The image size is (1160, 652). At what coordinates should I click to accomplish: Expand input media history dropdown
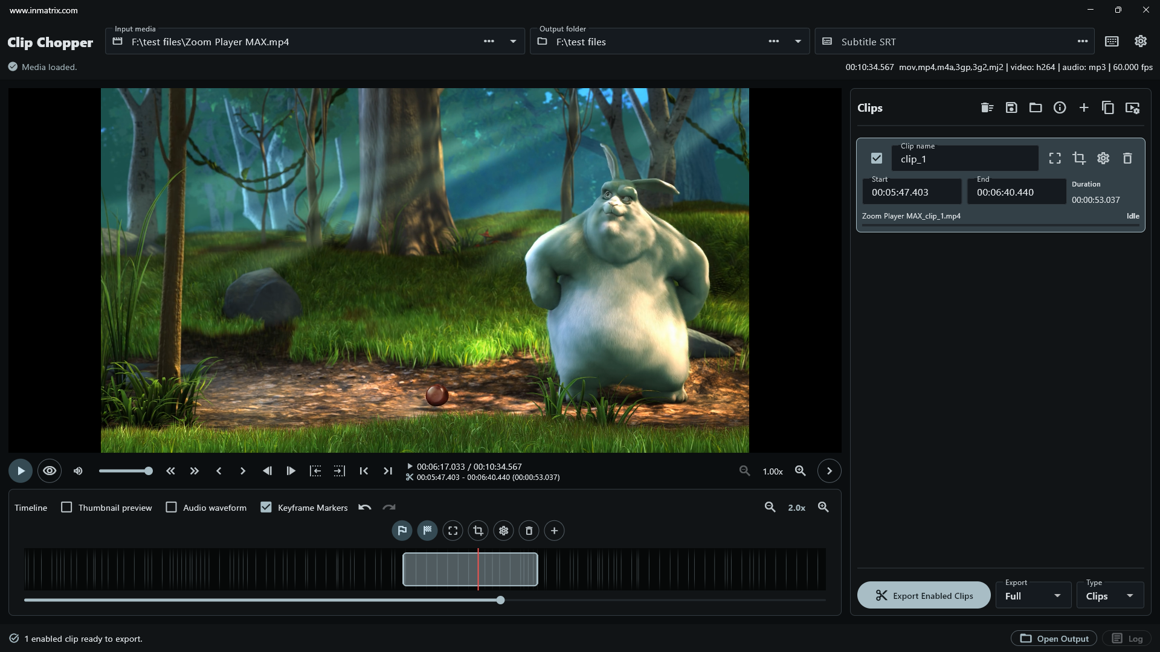pos(513,42)
